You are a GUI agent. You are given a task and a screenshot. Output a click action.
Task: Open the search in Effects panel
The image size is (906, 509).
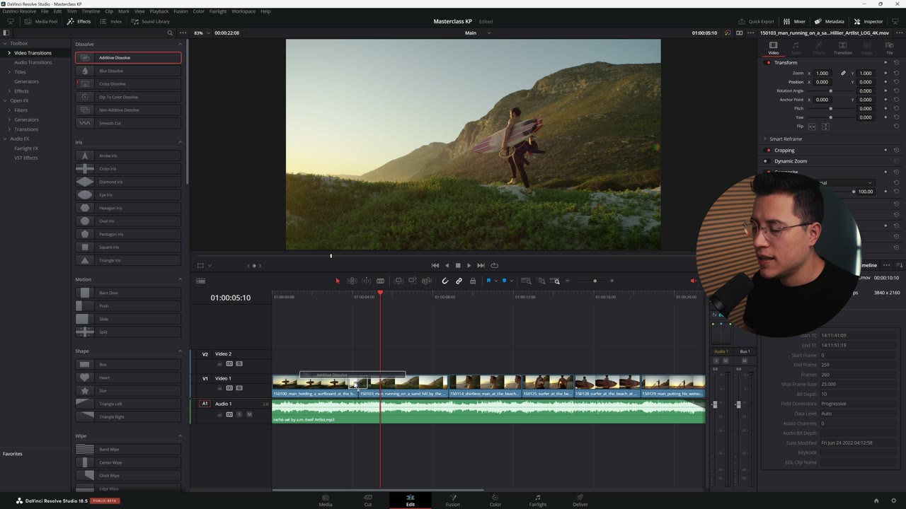coord(170,33)
